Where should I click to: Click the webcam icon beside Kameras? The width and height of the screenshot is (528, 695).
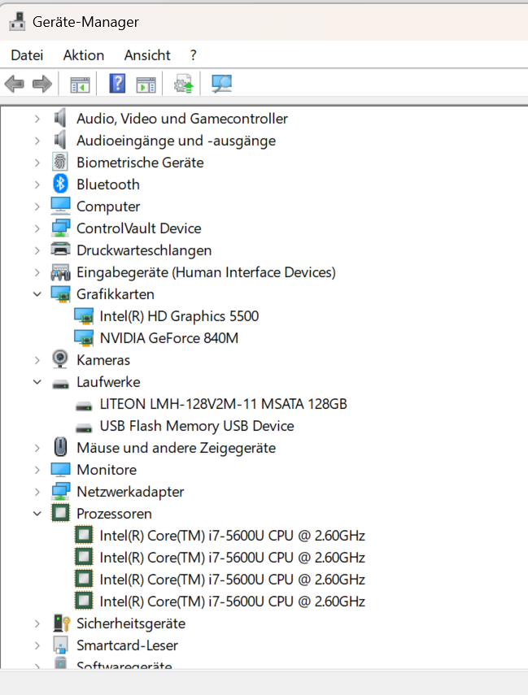coord(60,359)
